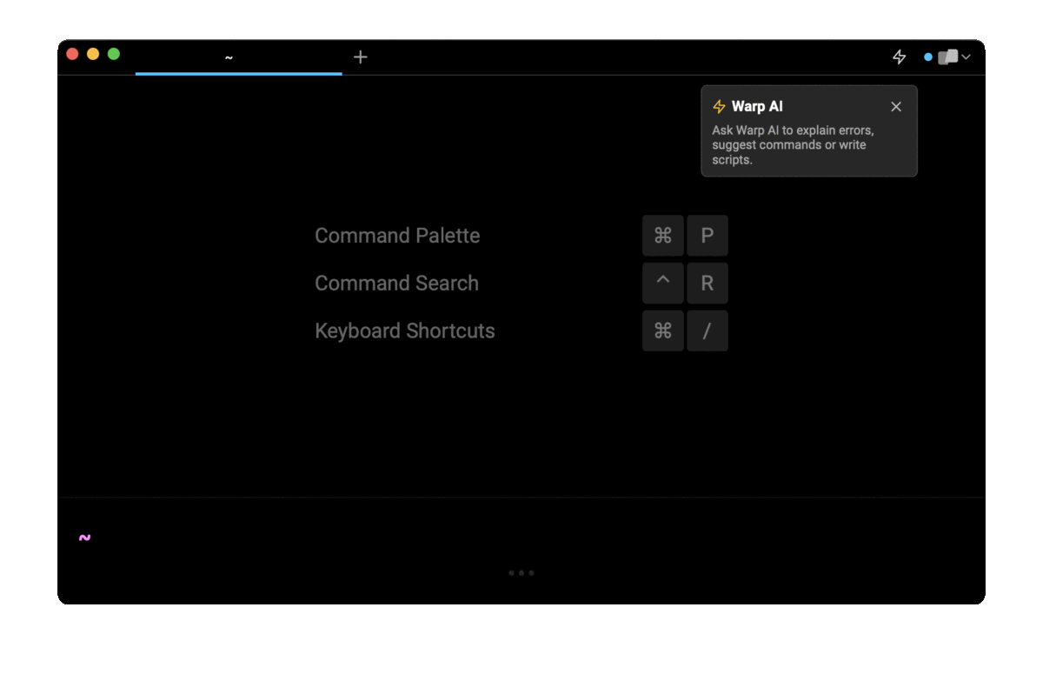1043x681 pixels.
Task: Click the slash key cap for Keyboard Shortcuts
Action: click(x=707, y=330)
